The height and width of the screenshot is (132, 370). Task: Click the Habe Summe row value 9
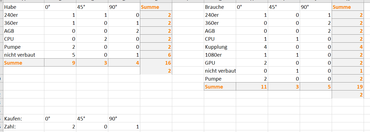click(x=60, y=63)
